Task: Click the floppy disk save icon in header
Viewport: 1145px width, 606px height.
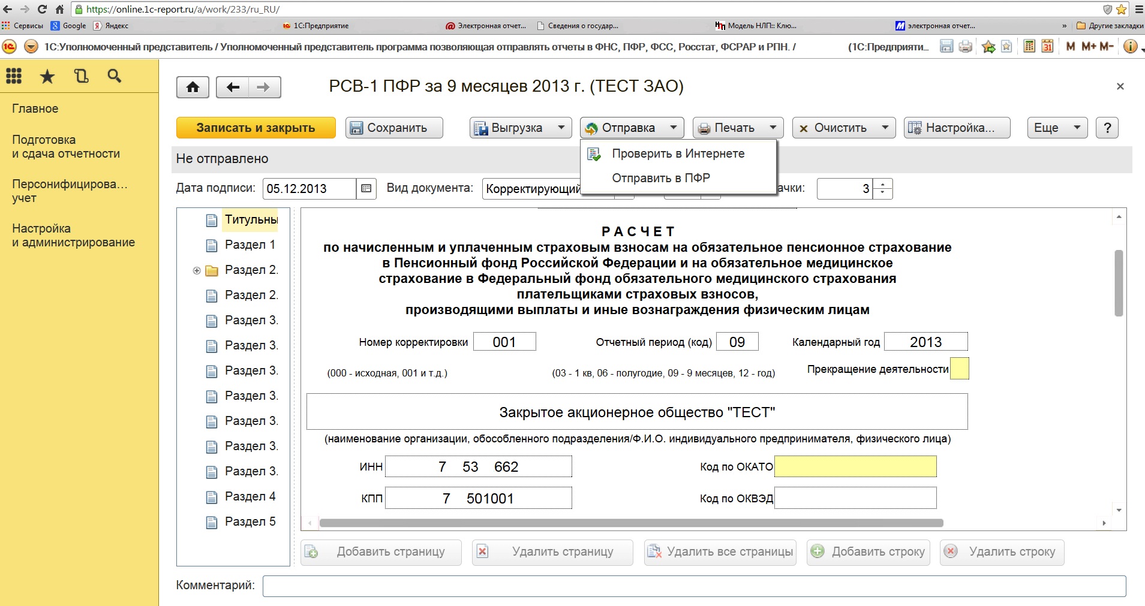Action: tap(946, 46)
